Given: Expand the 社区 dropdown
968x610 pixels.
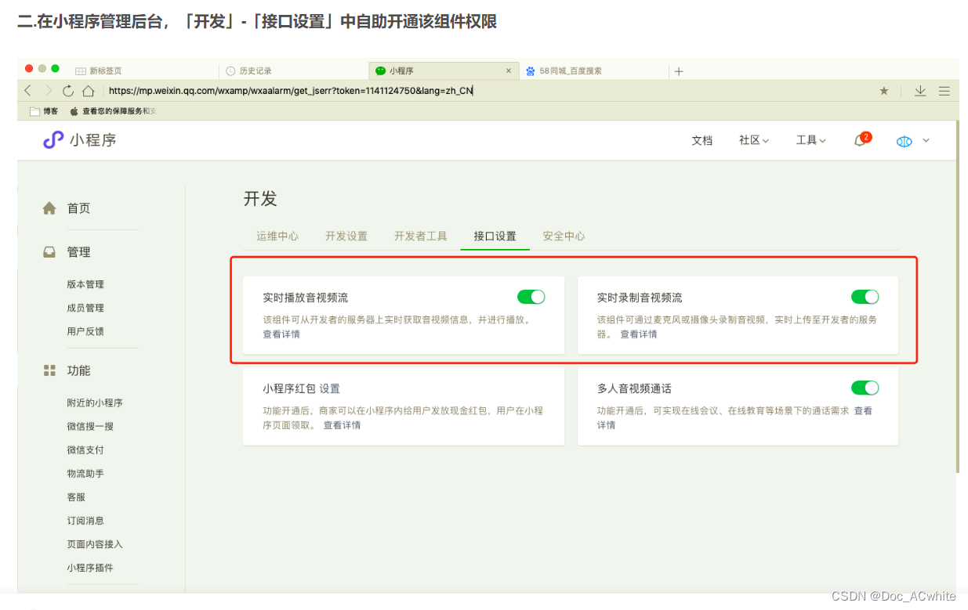Looking at the screenshot, I should pos(754,140).
